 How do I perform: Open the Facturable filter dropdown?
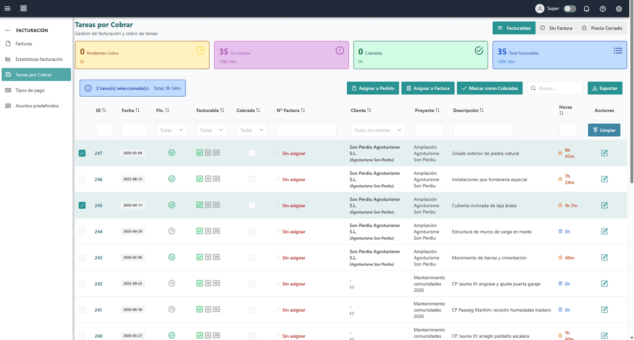tap(212, 130)
